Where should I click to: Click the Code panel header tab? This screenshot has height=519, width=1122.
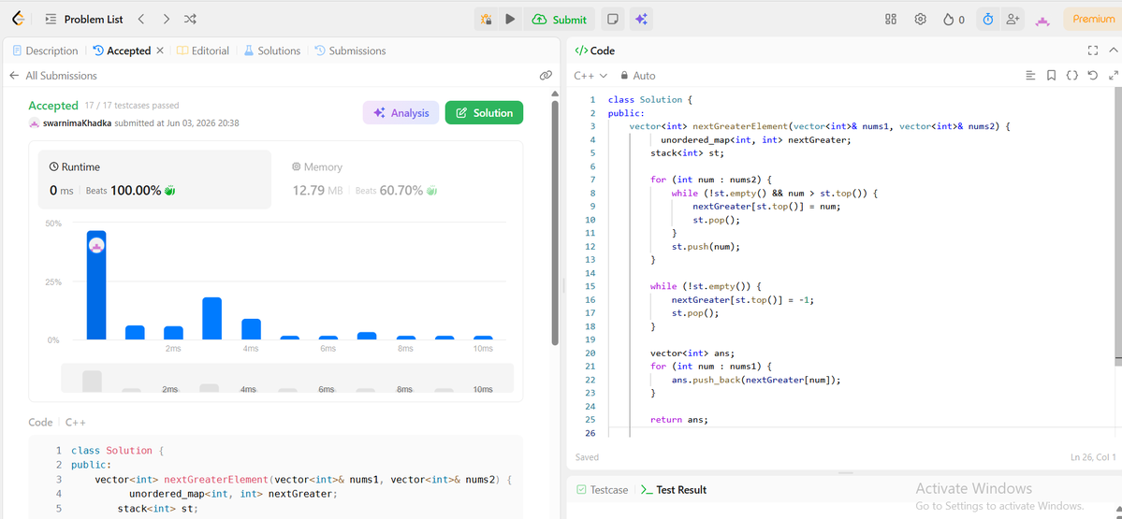click(594, 50)
